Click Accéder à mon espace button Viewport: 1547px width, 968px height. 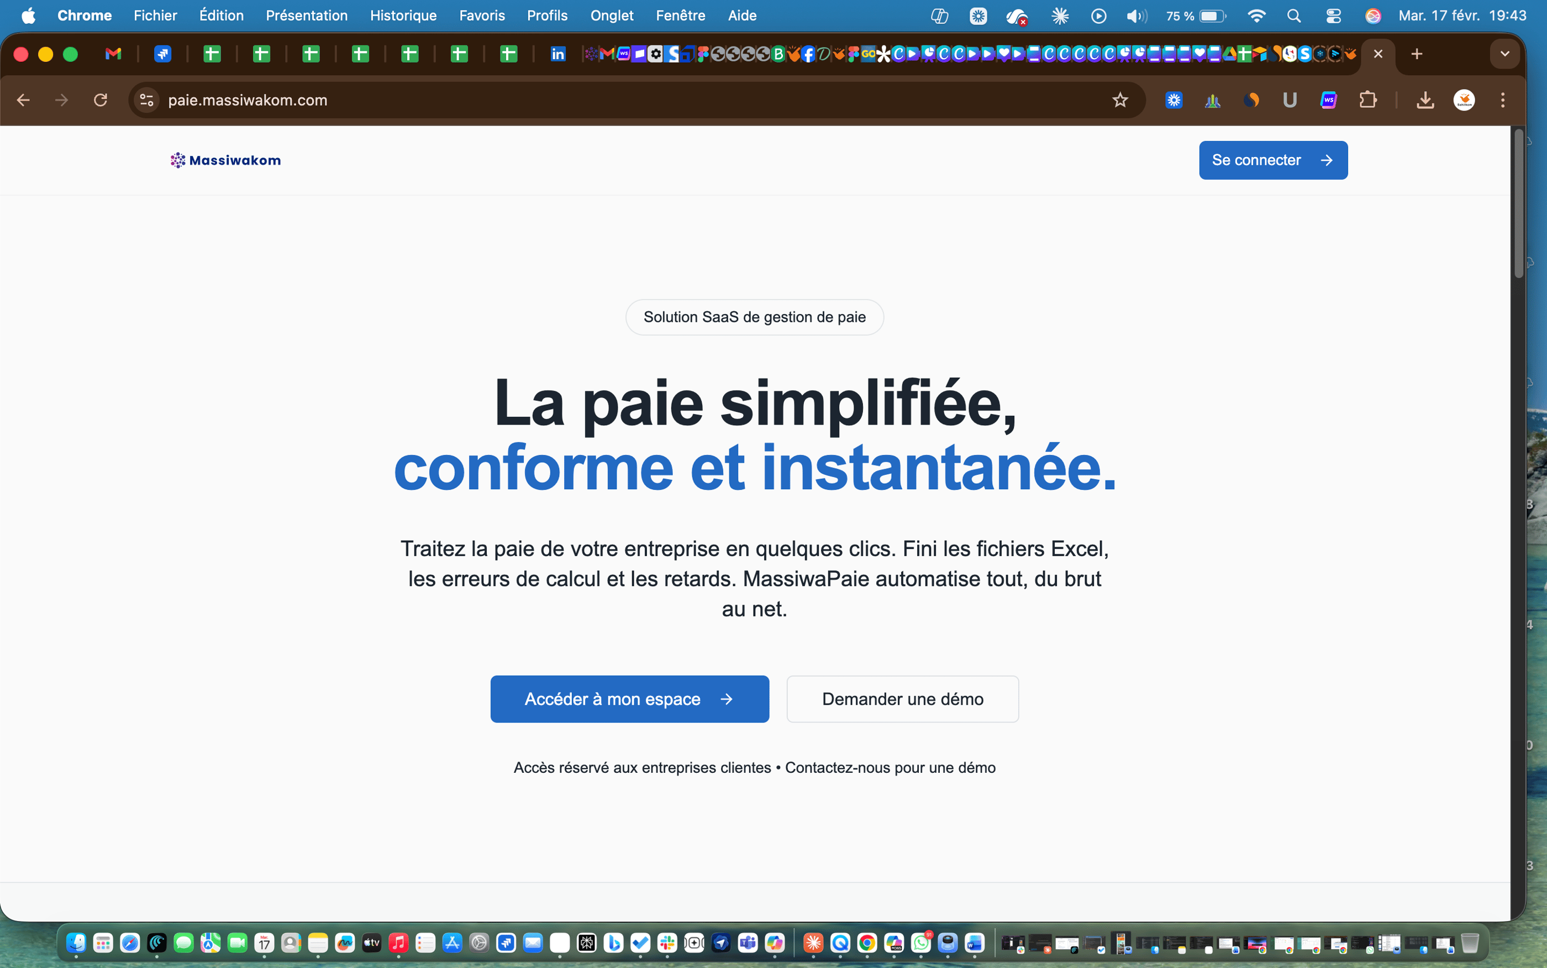click(629, 699)
